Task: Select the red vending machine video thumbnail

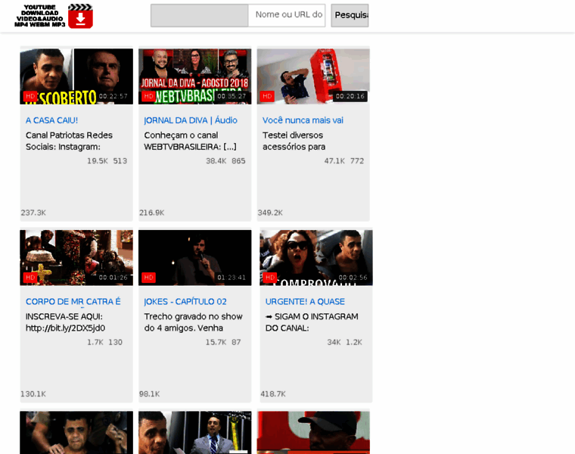Action: (313, 74)
